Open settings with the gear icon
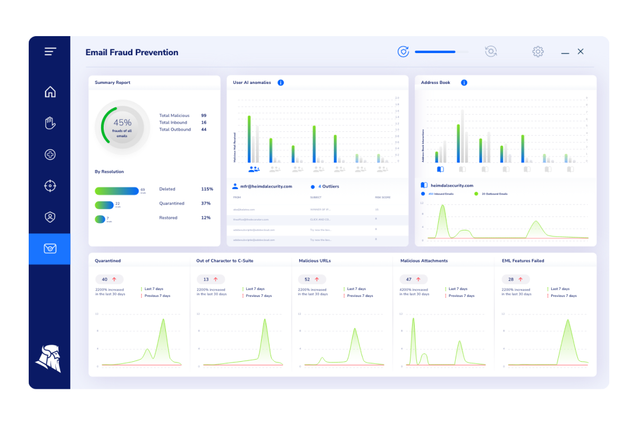The width and height of the screenshot is (638, 425). pos(538,52)
